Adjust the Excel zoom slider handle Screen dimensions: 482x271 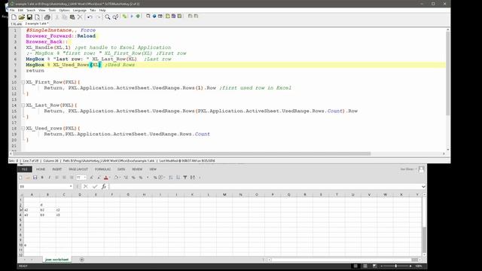click(x=395, y=266)
